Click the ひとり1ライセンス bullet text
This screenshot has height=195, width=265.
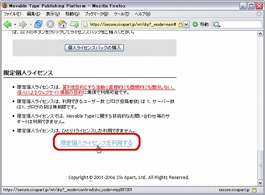(76, 130)
